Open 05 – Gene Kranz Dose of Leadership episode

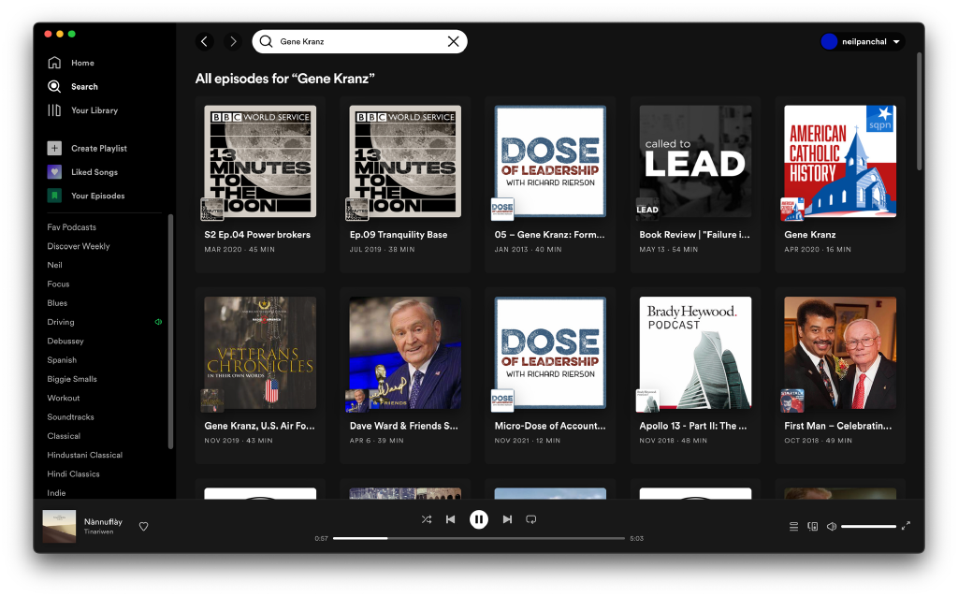[550, 183]
